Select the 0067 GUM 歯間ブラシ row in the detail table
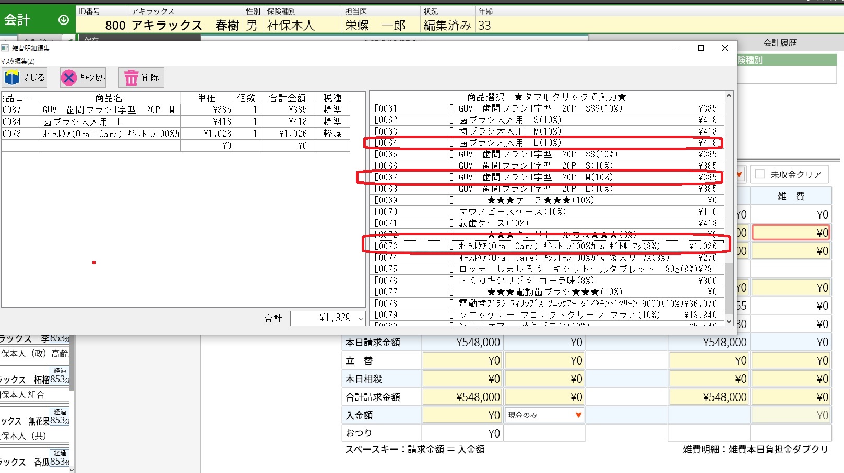 tap(109, 110)
